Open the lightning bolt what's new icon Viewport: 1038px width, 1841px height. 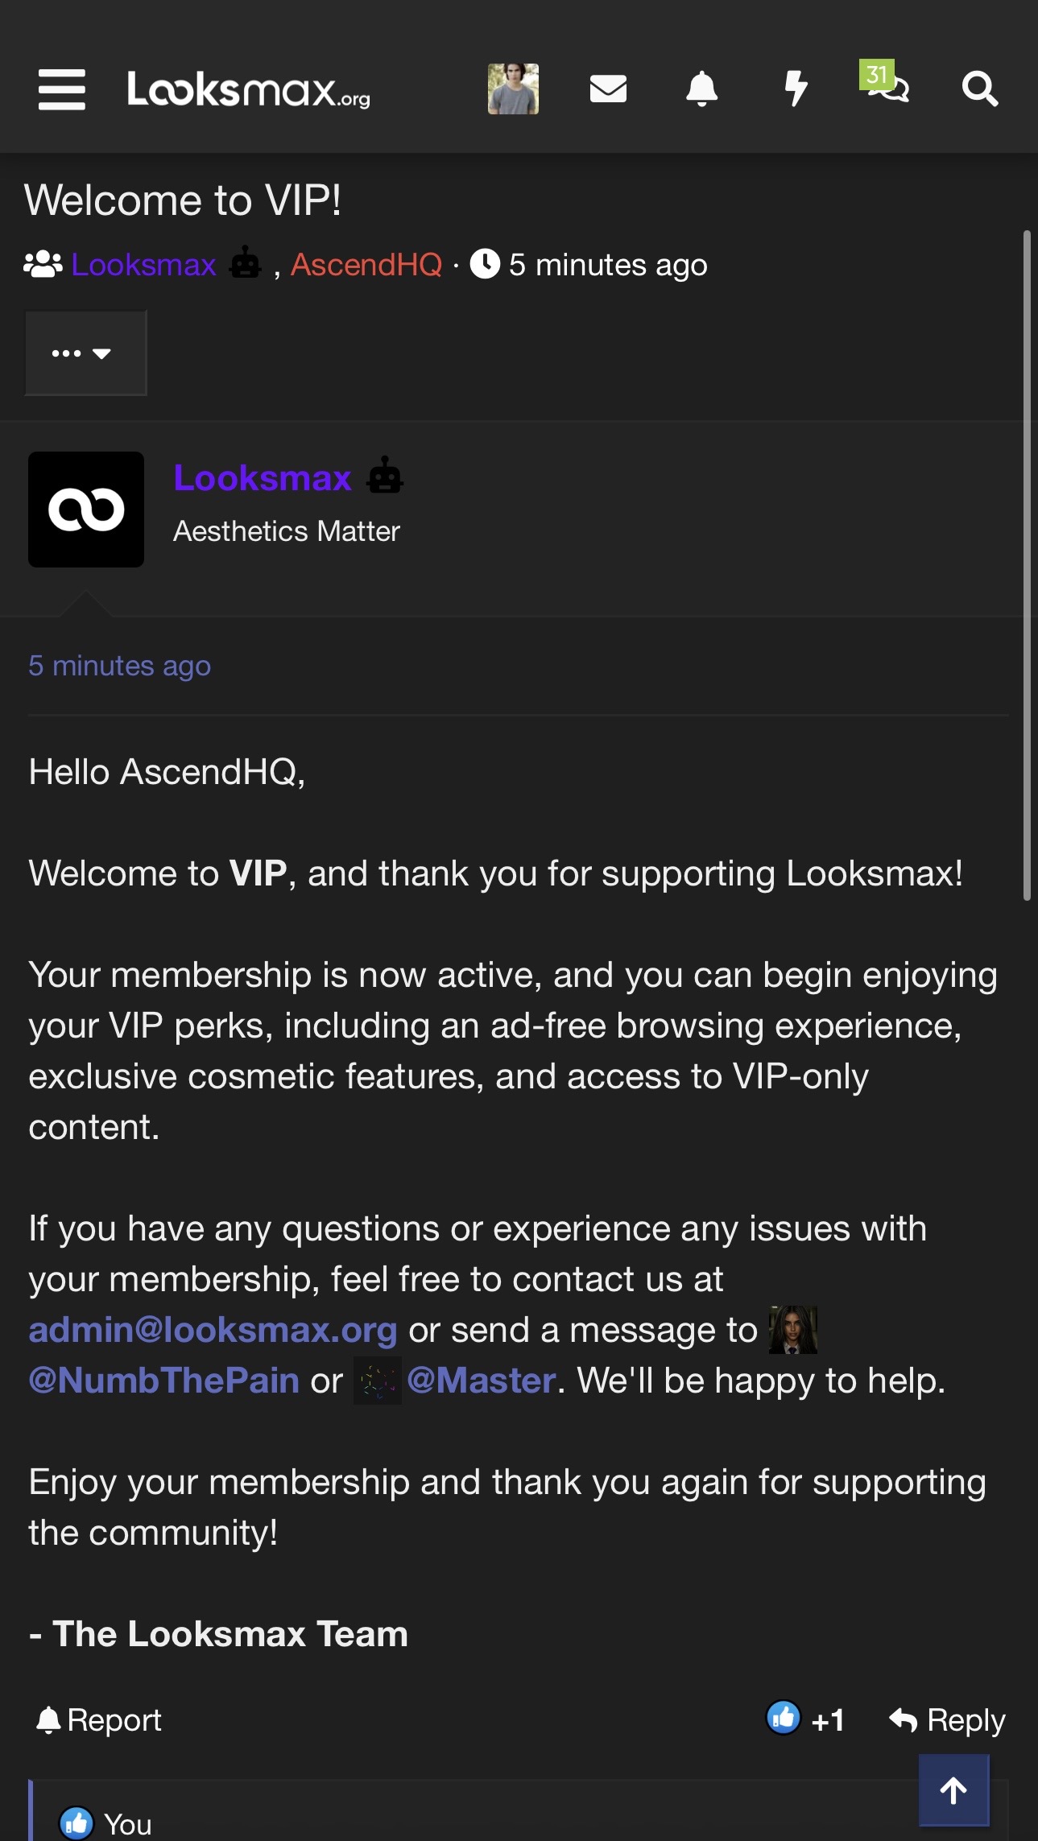pyautogui.click(x=796, y=89)
